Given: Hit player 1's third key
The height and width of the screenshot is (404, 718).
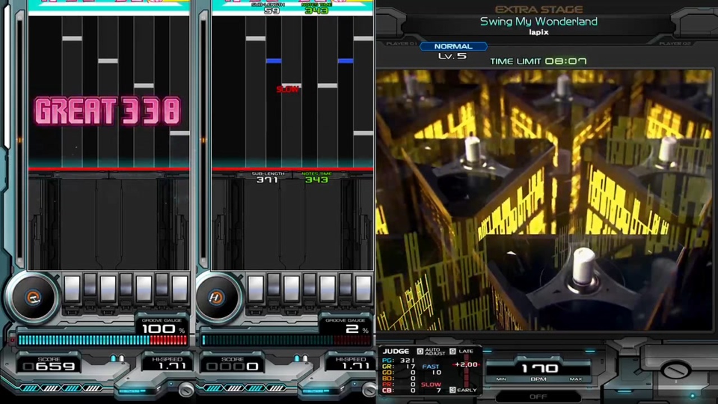Looking at the screenshot, I should pyautogui.click(x=108, y=289).
